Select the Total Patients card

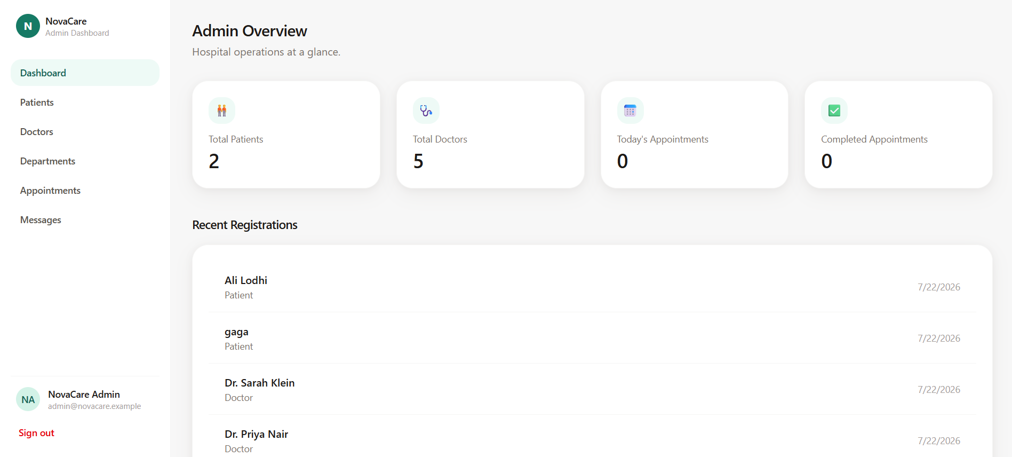click(x=286, y=135)
